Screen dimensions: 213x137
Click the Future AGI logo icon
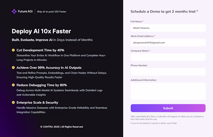(x=14, y=11)
